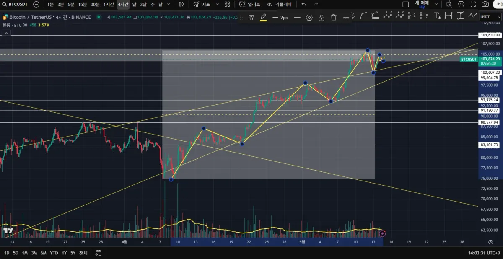Click the 새 매매 layout name
This screenshot has height=259, width=503.
(422, 4)
